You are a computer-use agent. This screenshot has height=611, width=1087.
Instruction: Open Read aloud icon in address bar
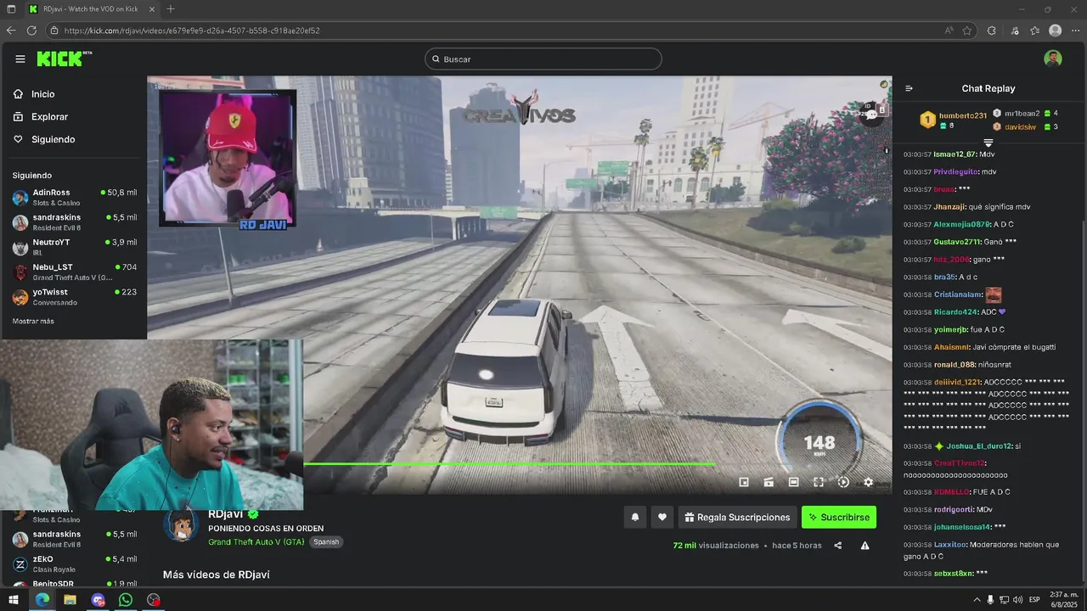949,31
